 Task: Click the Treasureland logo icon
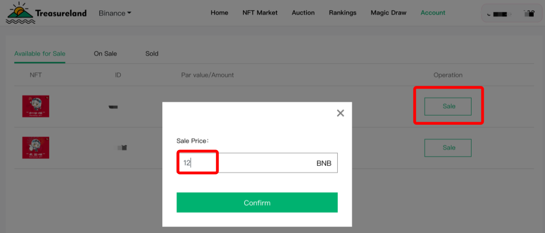19,13
